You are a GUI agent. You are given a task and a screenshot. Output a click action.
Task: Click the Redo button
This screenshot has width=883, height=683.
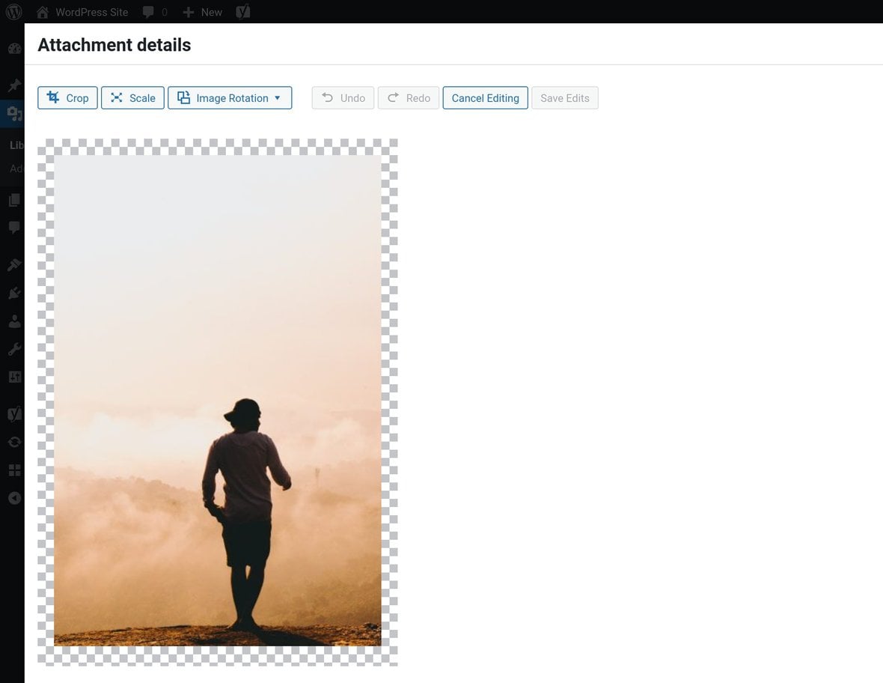point(409,97)
